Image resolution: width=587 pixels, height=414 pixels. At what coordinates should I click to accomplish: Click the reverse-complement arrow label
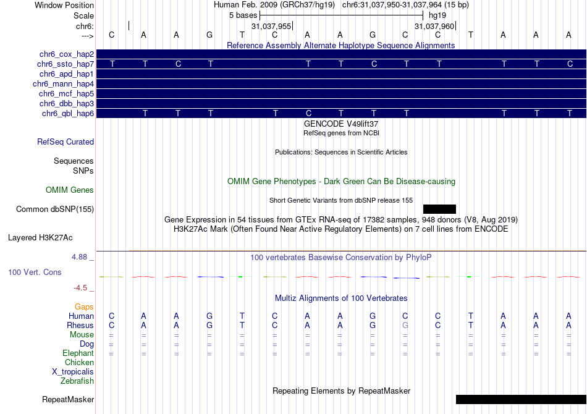[x=87, y=36]
